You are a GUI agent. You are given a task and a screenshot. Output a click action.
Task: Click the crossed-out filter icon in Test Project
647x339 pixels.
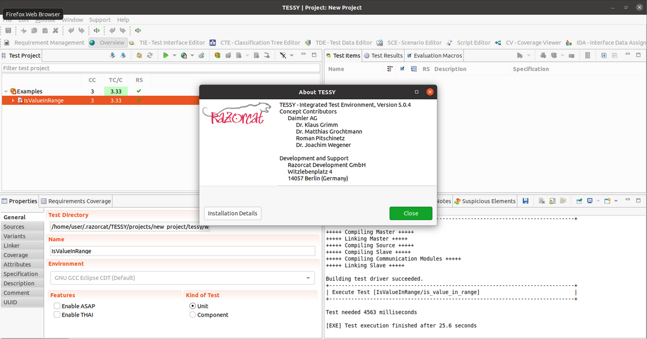point(283,55)
